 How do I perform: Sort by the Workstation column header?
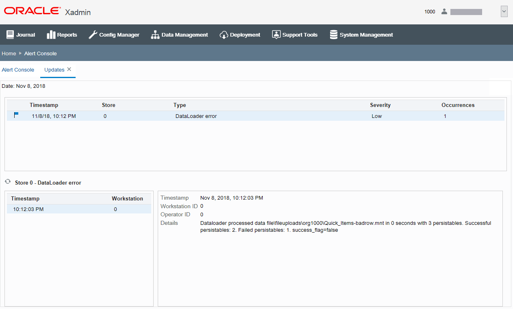[128, 198]
